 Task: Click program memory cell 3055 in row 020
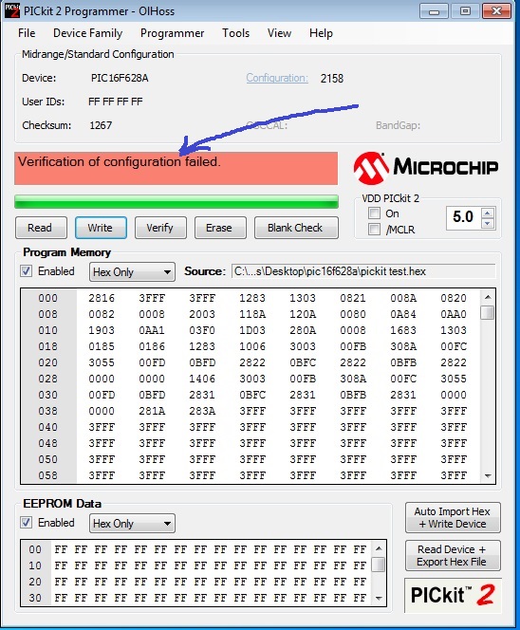tap(102, 362)
